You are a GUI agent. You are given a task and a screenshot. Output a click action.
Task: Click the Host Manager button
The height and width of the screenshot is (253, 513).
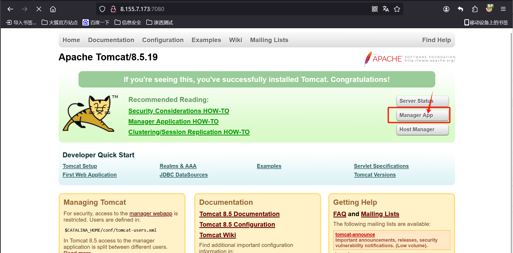tap(422, 129)
